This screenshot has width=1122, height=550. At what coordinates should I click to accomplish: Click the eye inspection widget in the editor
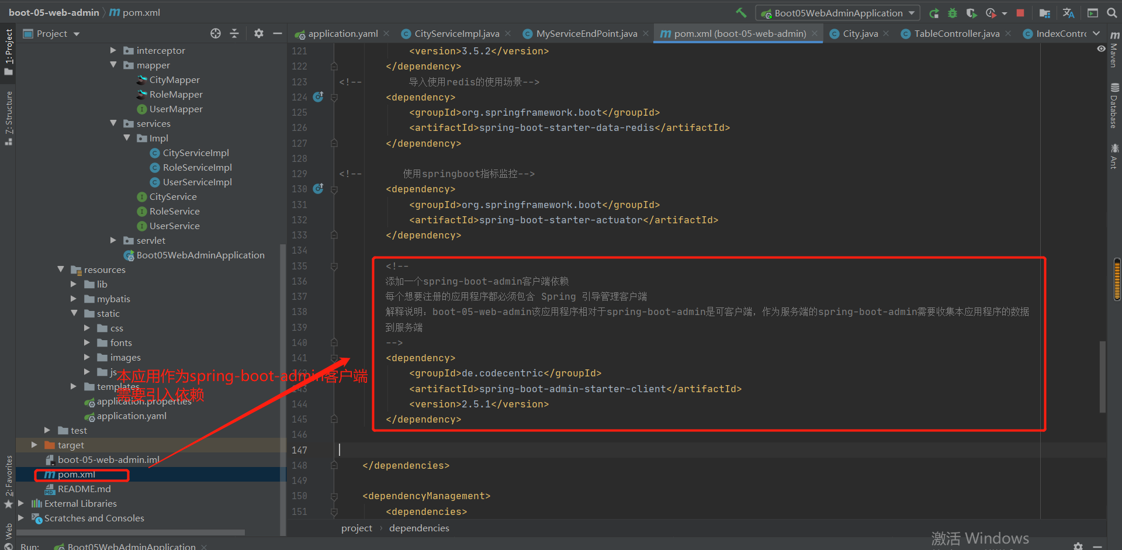pyautogui.click(x=1101, y=49)
